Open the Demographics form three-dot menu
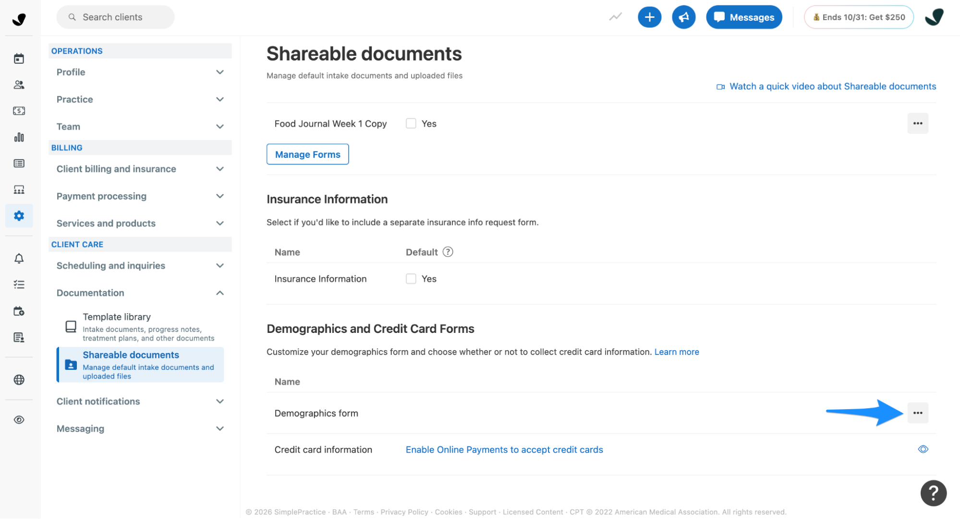This screenshot has width=960, height=519. click(917, 413)
